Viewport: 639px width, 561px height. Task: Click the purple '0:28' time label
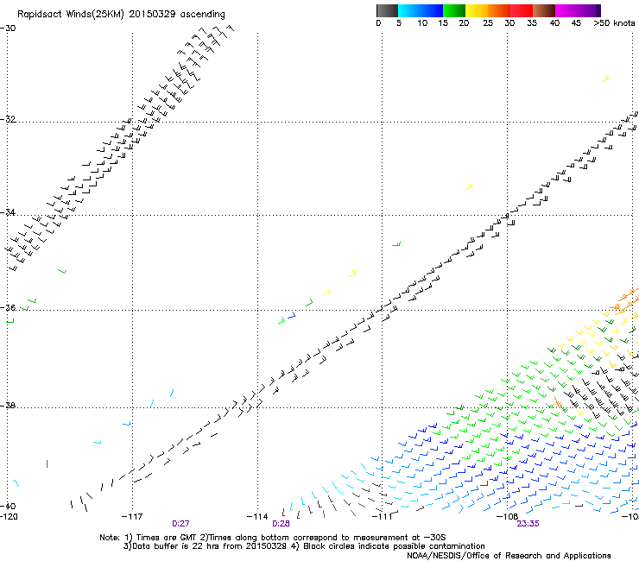tap(281, 524)
